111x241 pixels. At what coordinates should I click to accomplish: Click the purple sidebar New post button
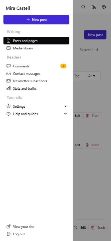pos(36,19)
